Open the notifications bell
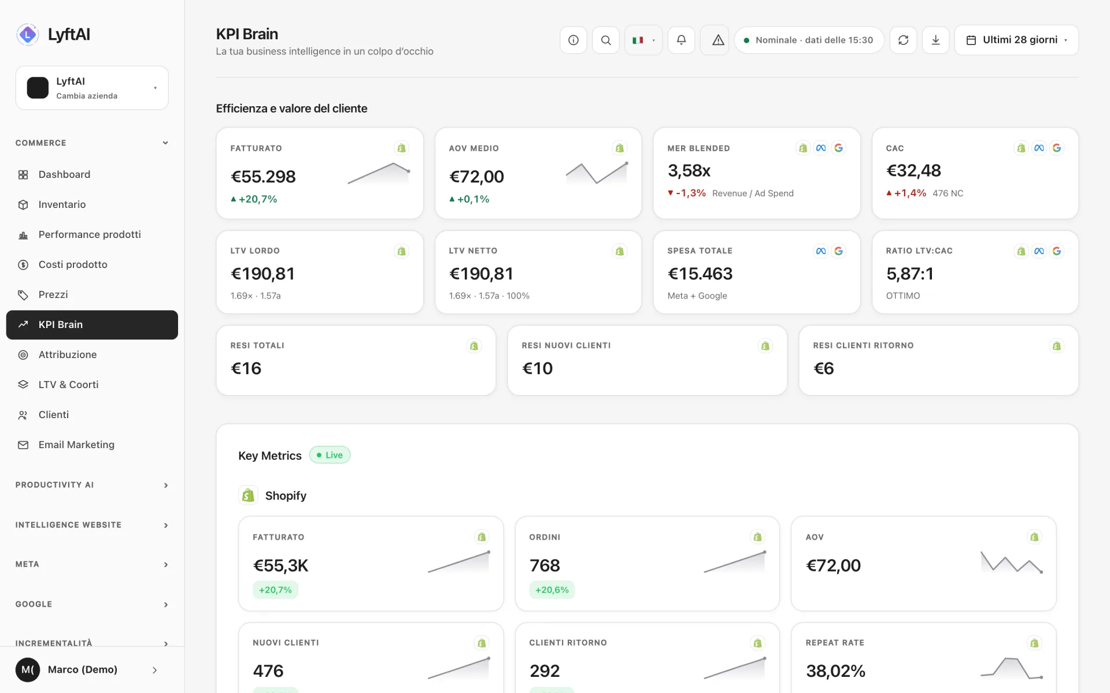Image resolution: width=1110 pixels, height=693 pixels. click(x=681, y=40)
